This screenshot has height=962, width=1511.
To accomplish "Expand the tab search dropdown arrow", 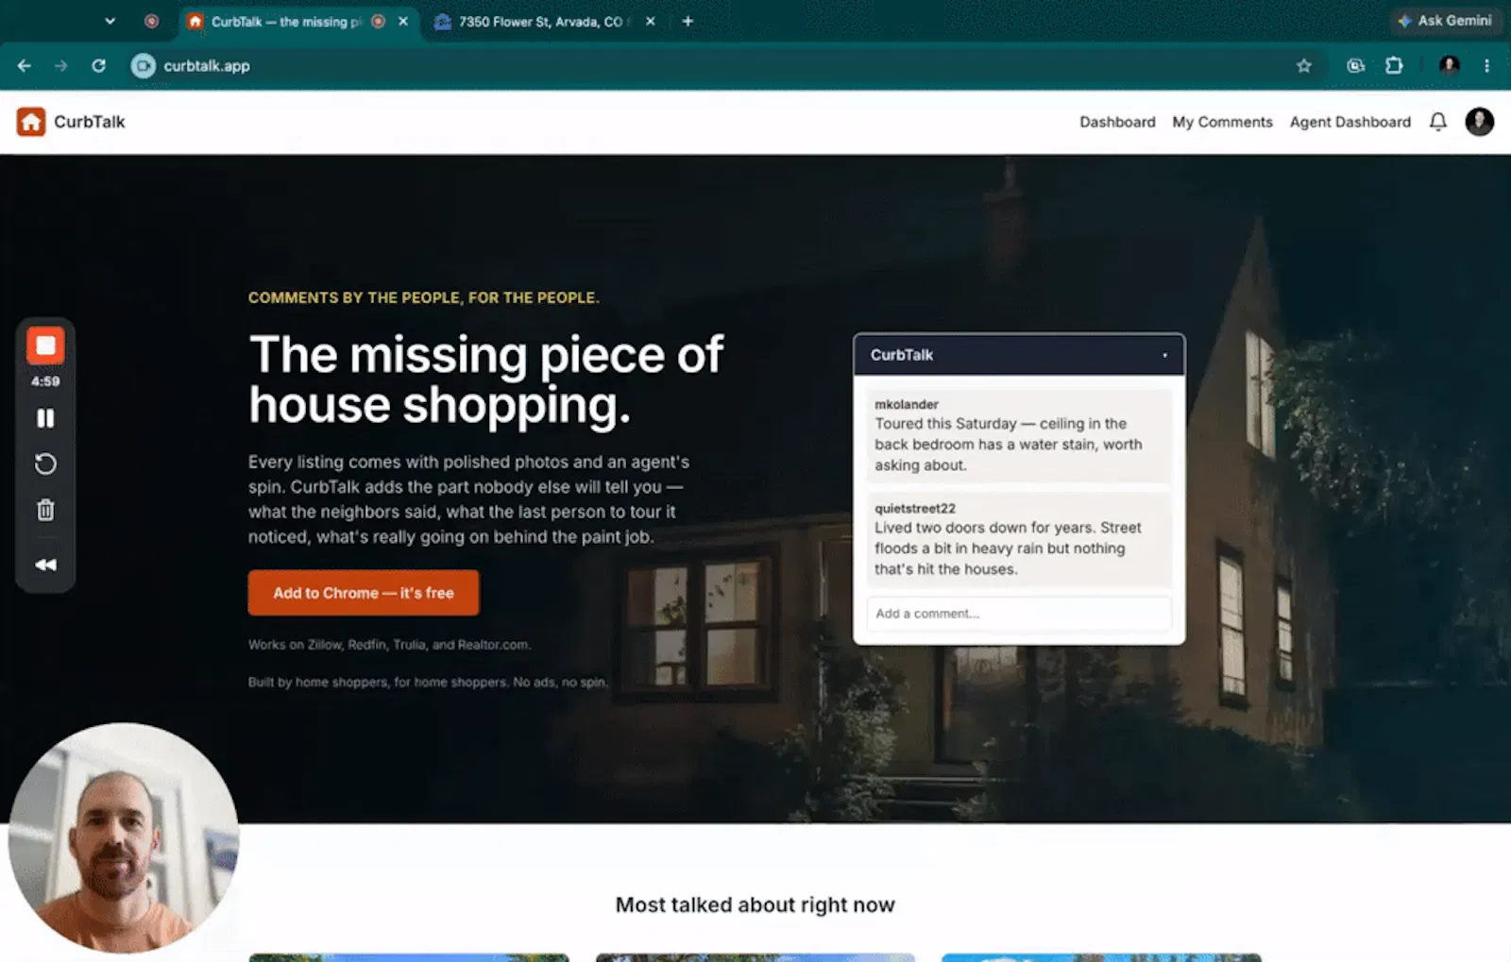I will pyautogui.click(x=110, y=21).
